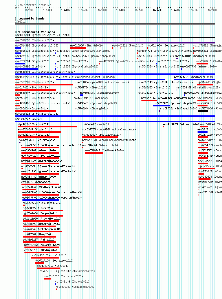
Task: Select the dgv7507n54 (Cooper2011) variant
Action: click(x=40, y=213)
